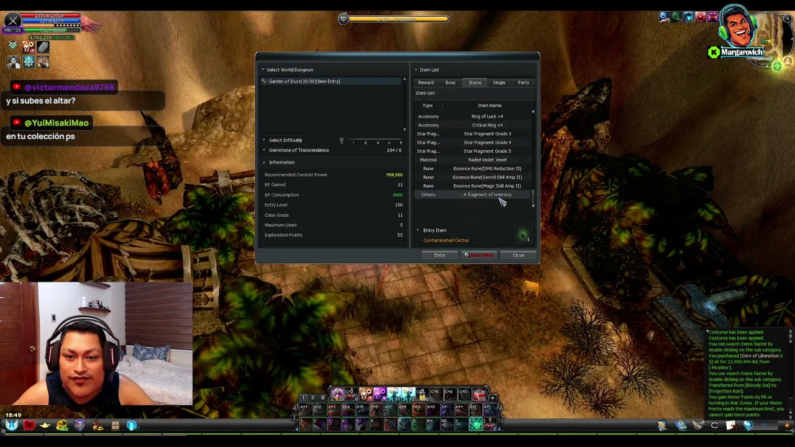Select Star Fragment Grade 4 row

click(x=473, y=142)
